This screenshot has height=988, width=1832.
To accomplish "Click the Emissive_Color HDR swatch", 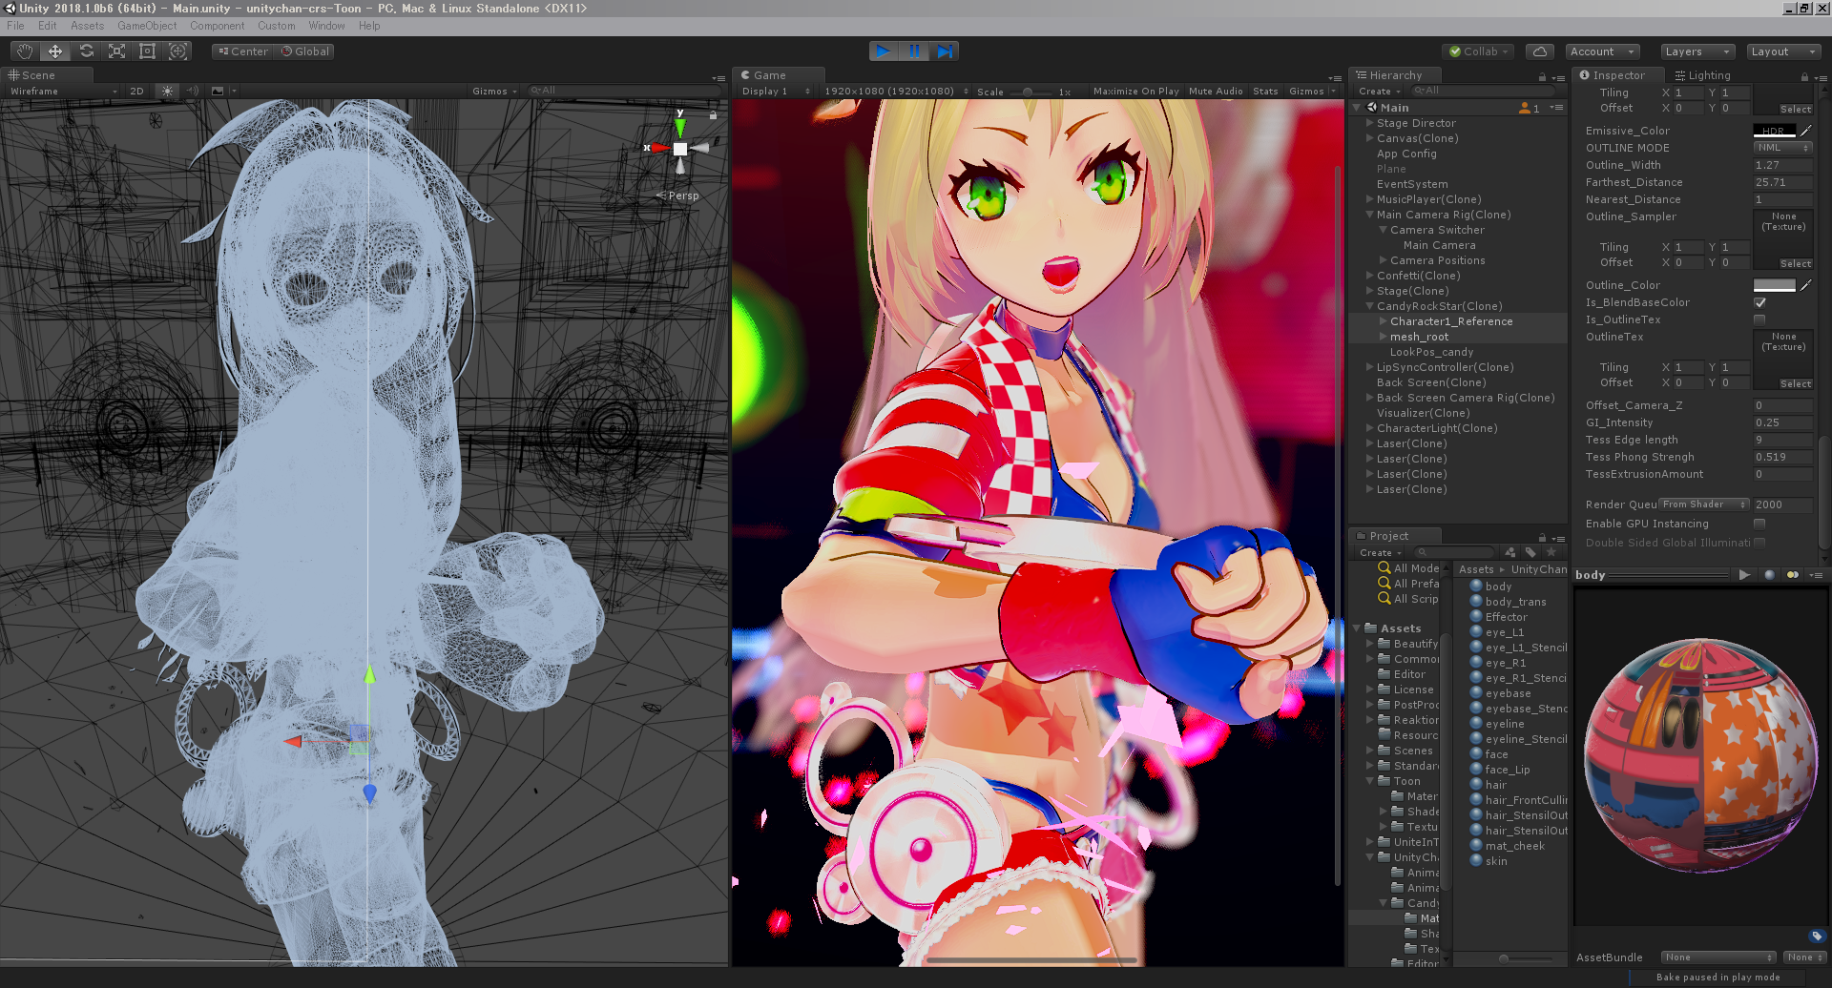I will 1774,131.
